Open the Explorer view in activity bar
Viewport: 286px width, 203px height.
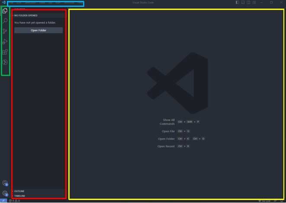(x=5, y=10)
